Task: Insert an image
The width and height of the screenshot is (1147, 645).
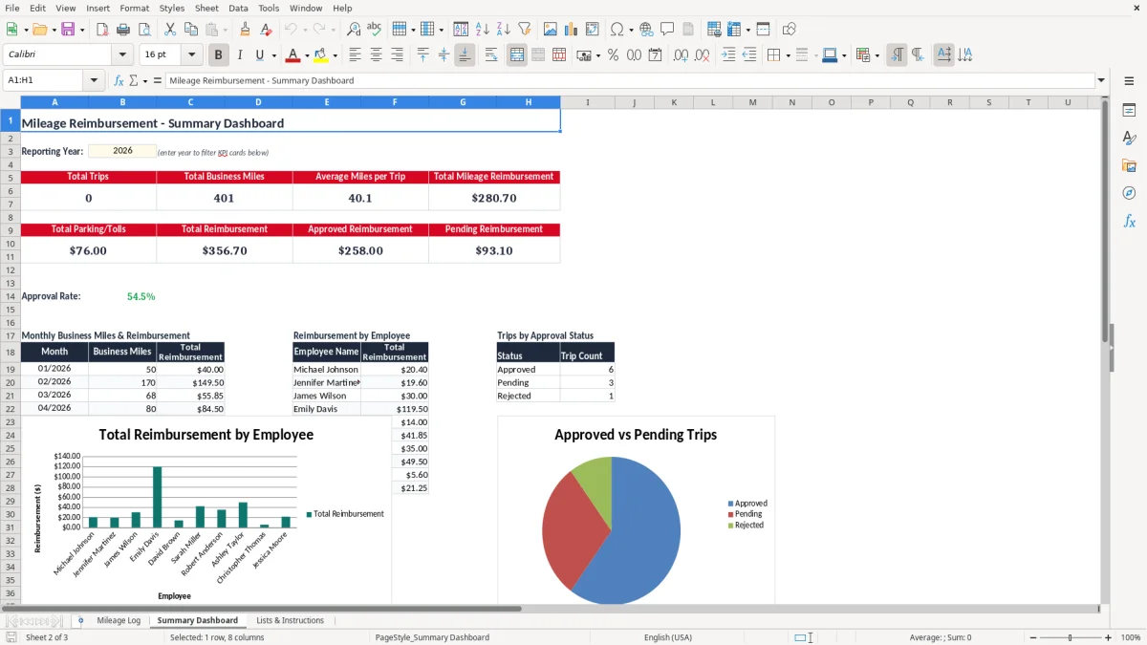Action: click(x=551, y=30)
